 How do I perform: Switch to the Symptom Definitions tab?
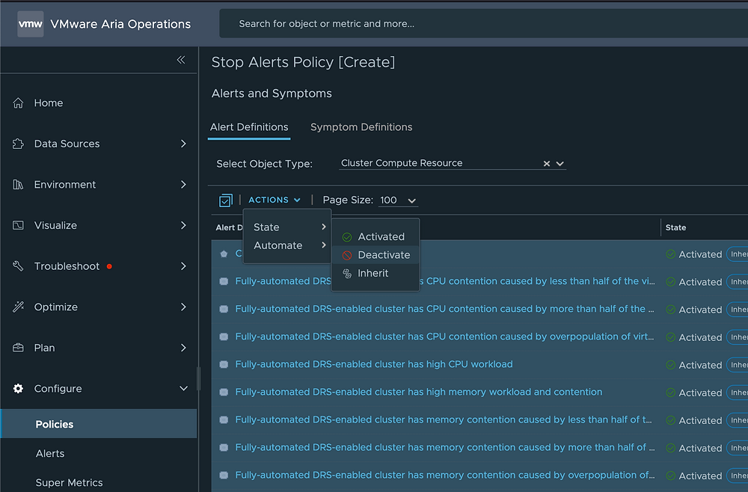(x=361, y=127)
